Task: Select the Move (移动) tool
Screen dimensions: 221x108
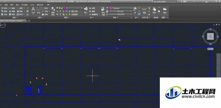Action: (x=4, y=8)
